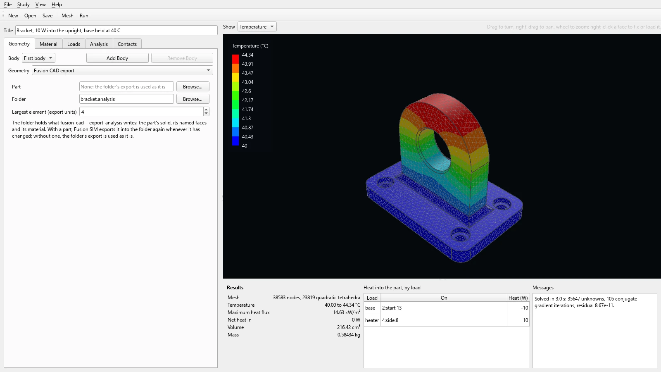Click the Solved in 3.0 s message text
Viewport: 661px width, 372px height.
[587, 302]
